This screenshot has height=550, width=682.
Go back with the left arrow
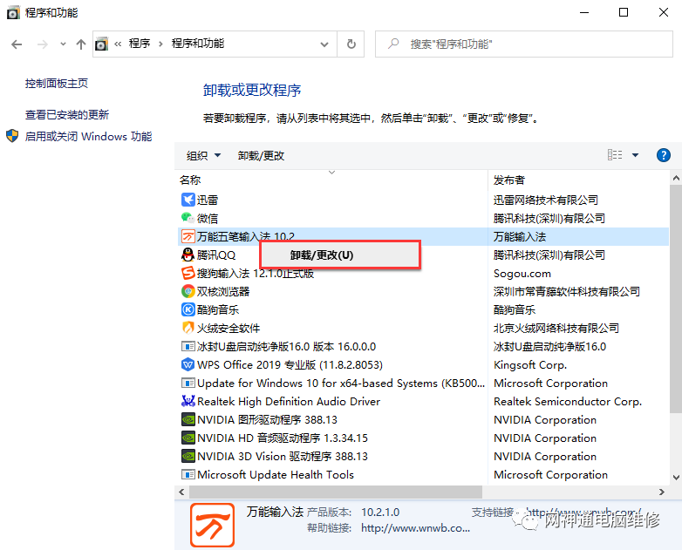[x=17, y=44]
